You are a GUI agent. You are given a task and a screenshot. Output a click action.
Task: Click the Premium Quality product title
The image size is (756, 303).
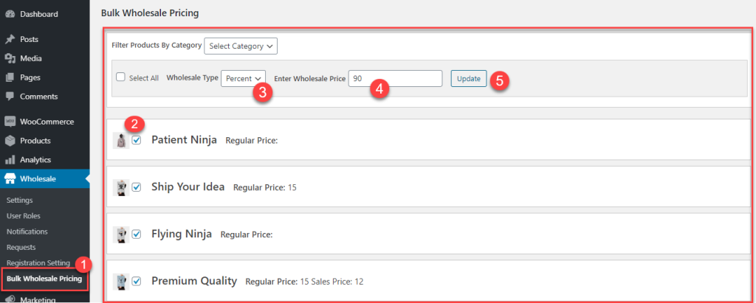(x=194, y=281)
